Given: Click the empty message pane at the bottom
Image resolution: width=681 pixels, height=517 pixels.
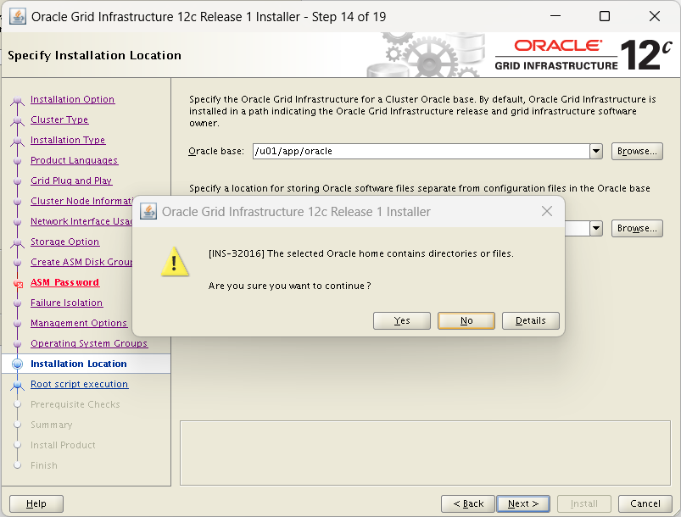Looking at the screenshot, I should [425, 453].
